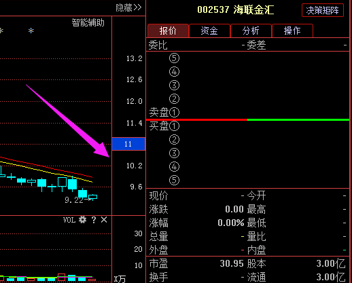The image size is (352, 283).
Task: Open the 操作 tab
Action: coord(292,31)
